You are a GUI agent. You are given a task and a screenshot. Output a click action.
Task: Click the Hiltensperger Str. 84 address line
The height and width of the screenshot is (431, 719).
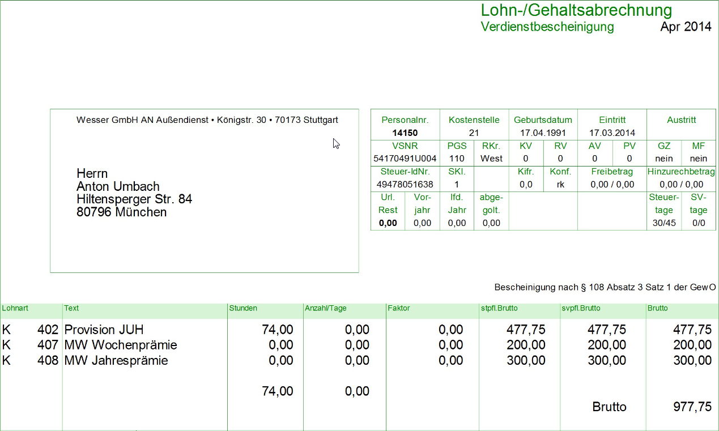(134, 199)
